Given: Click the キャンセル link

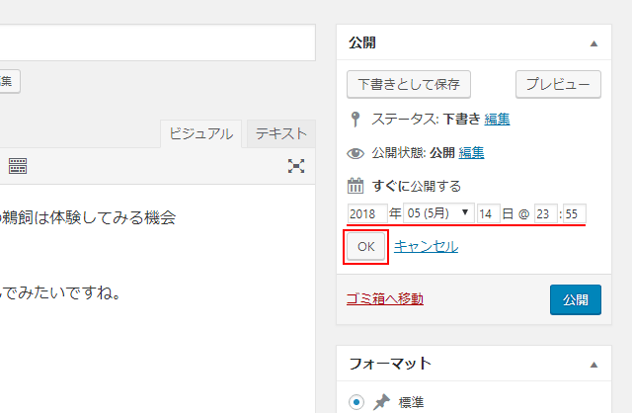Looking at the screenshot, I should coord(426,247).
